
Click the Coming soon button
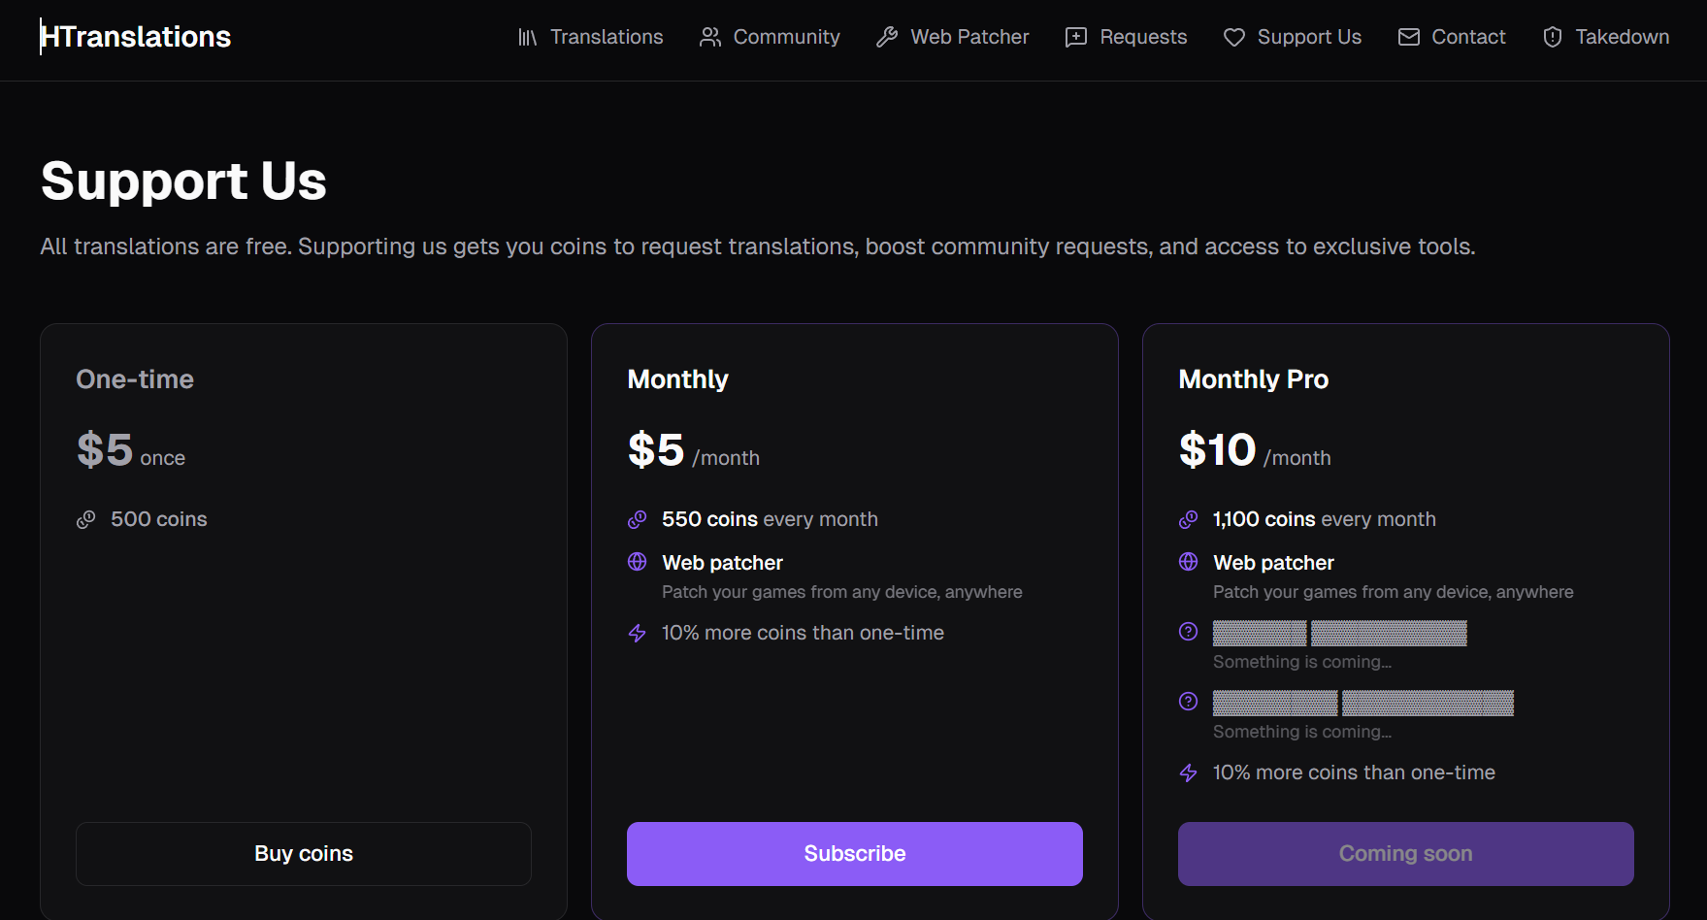[x=1406, y=854]
